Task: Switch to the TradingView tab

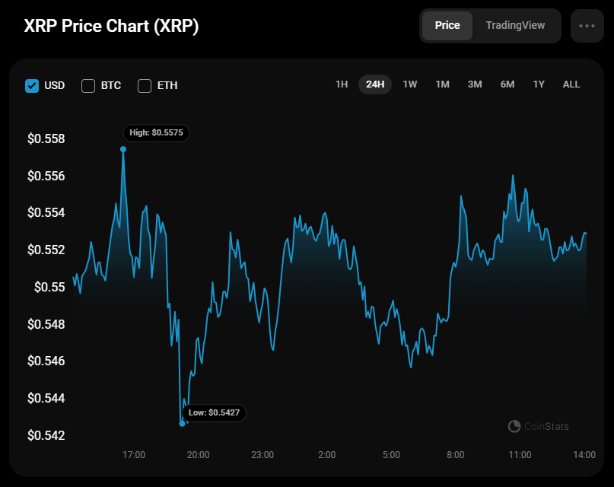Action: coord(515,25)
